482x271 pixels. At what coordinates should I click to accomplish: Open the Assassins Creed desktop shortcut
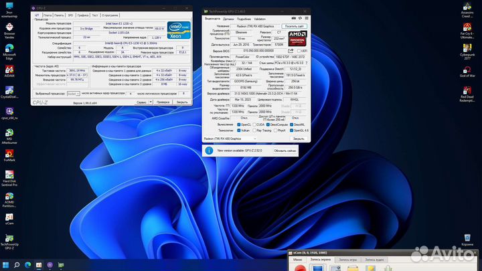tap(467, 10)
